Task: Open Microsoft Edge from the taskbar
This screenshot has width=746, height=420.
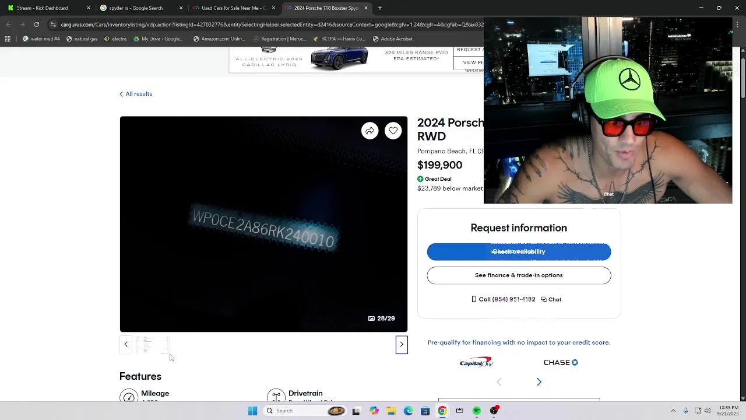Action: tap(408, 411)
